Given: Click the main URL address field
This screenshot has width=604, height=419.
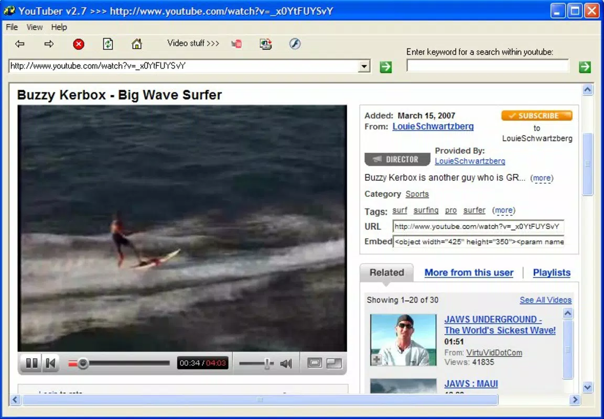Looking at the screenshot, I should click(184, 66).
